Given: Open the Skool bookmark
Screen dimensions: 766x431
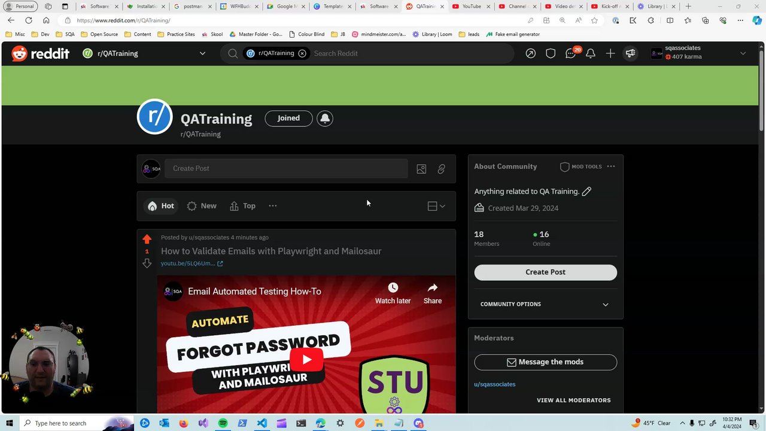Looking at the screenshot, I should (212, 34).
